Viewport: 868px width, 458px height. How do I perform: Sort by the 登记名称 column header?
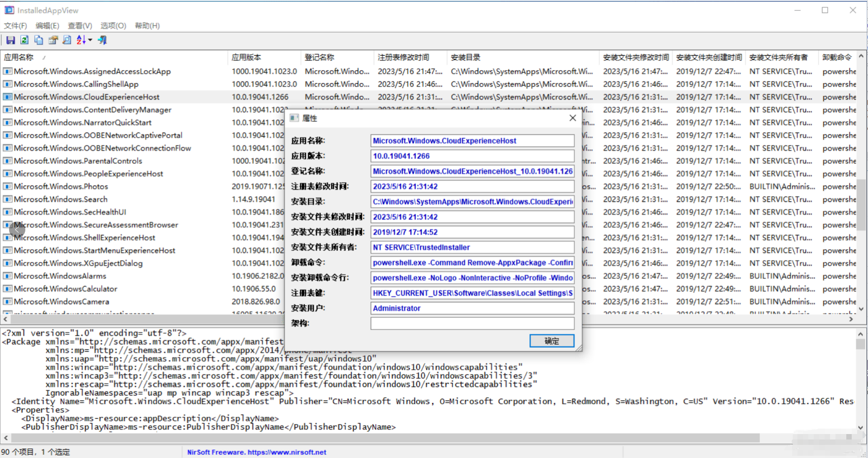pos(337,57)
